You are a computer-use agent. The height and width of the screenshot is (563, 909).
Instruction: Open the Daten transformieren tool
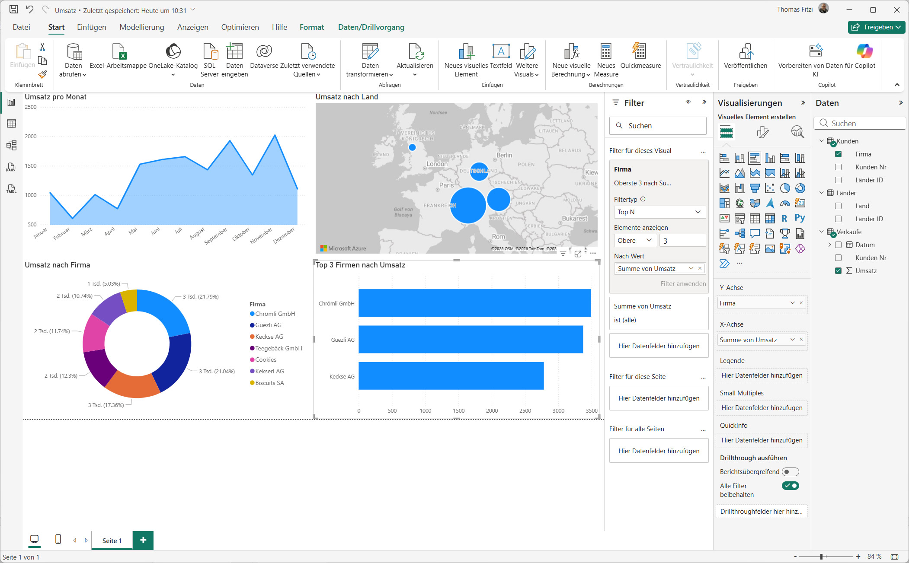tap(370, 52)
